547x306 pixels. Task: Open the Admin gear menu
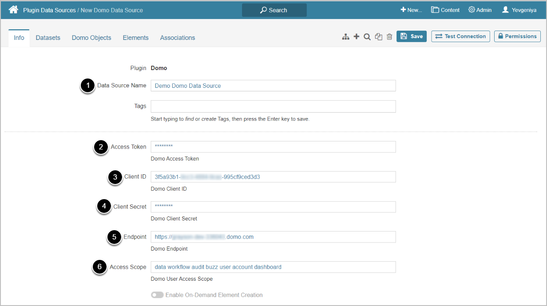pos(480,10)
